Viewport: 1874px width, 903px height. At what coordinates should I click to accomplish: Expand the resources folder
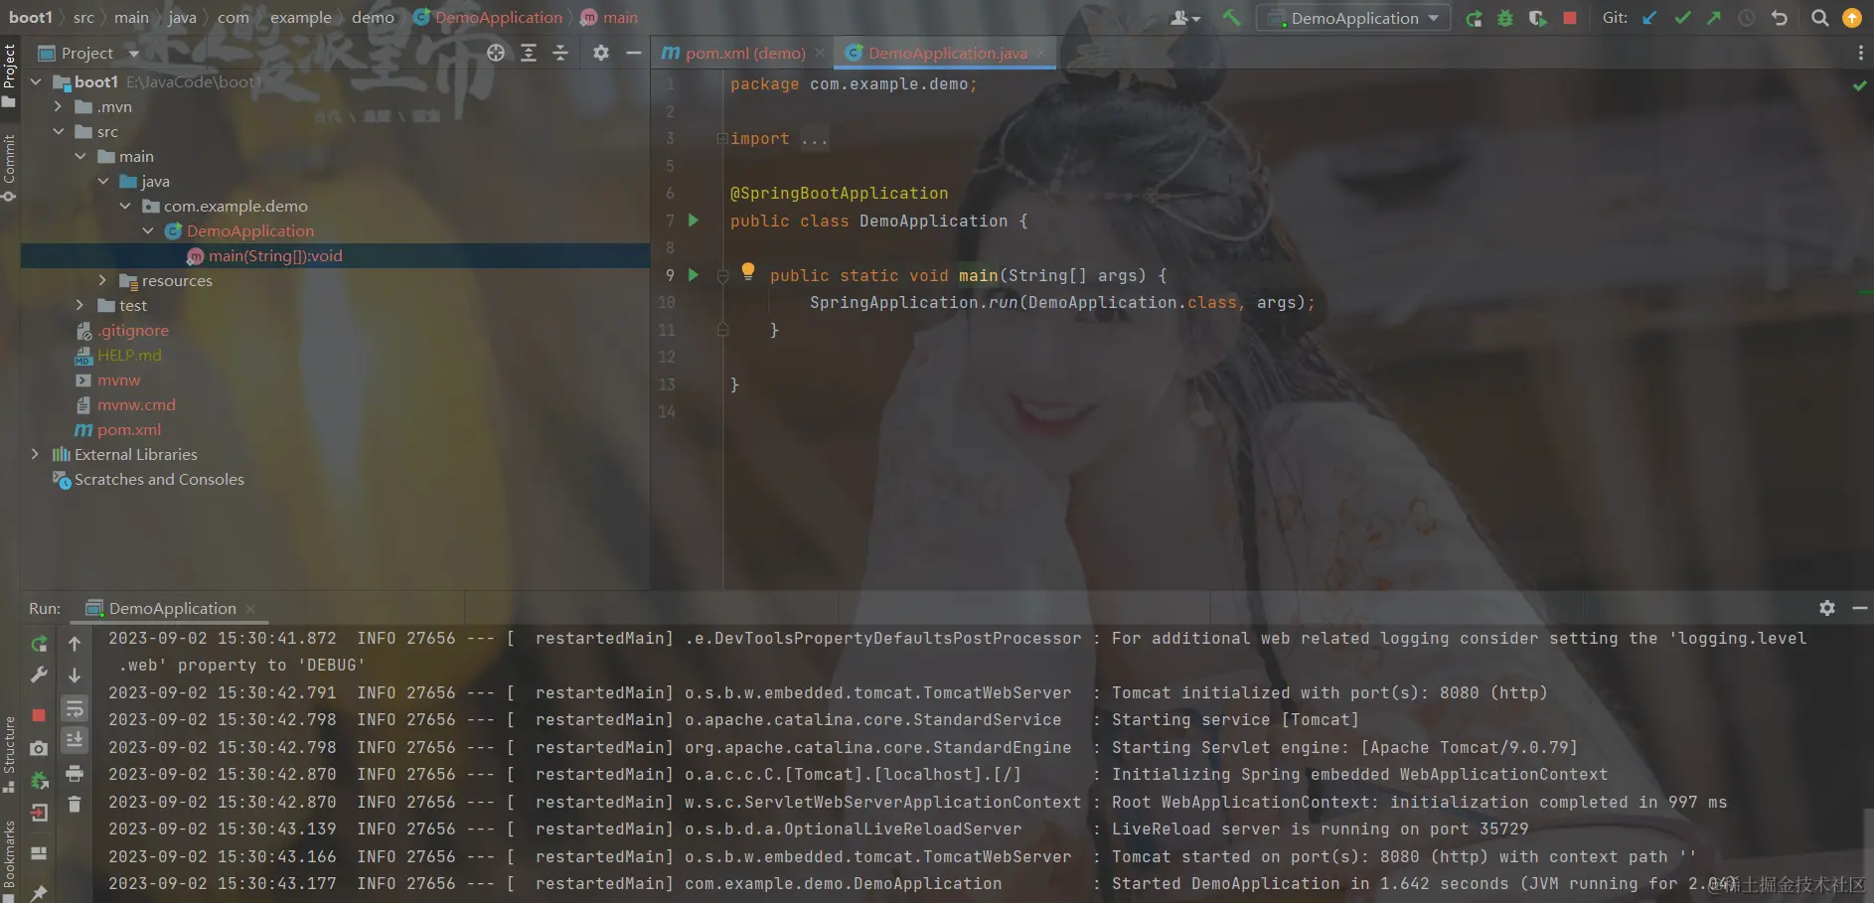103,280
